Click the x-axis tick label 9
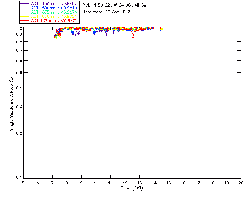Screen dimensions: 248x198 pos(81,183)
